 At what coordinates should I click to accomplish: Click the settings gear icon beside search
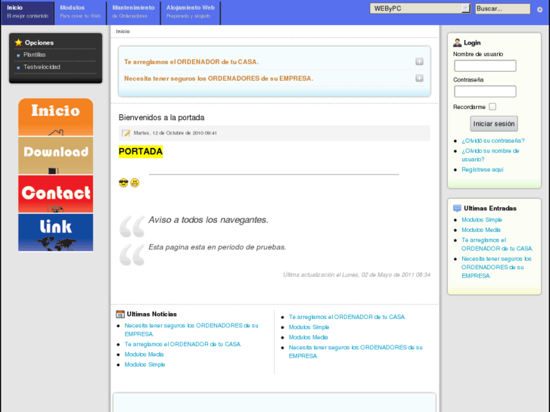[540, 10]
